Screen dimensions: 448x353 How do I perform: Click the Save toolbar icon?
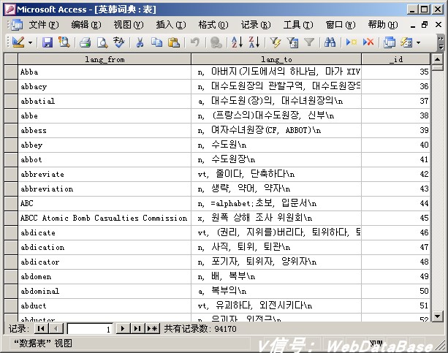click(x=48, y=42)
